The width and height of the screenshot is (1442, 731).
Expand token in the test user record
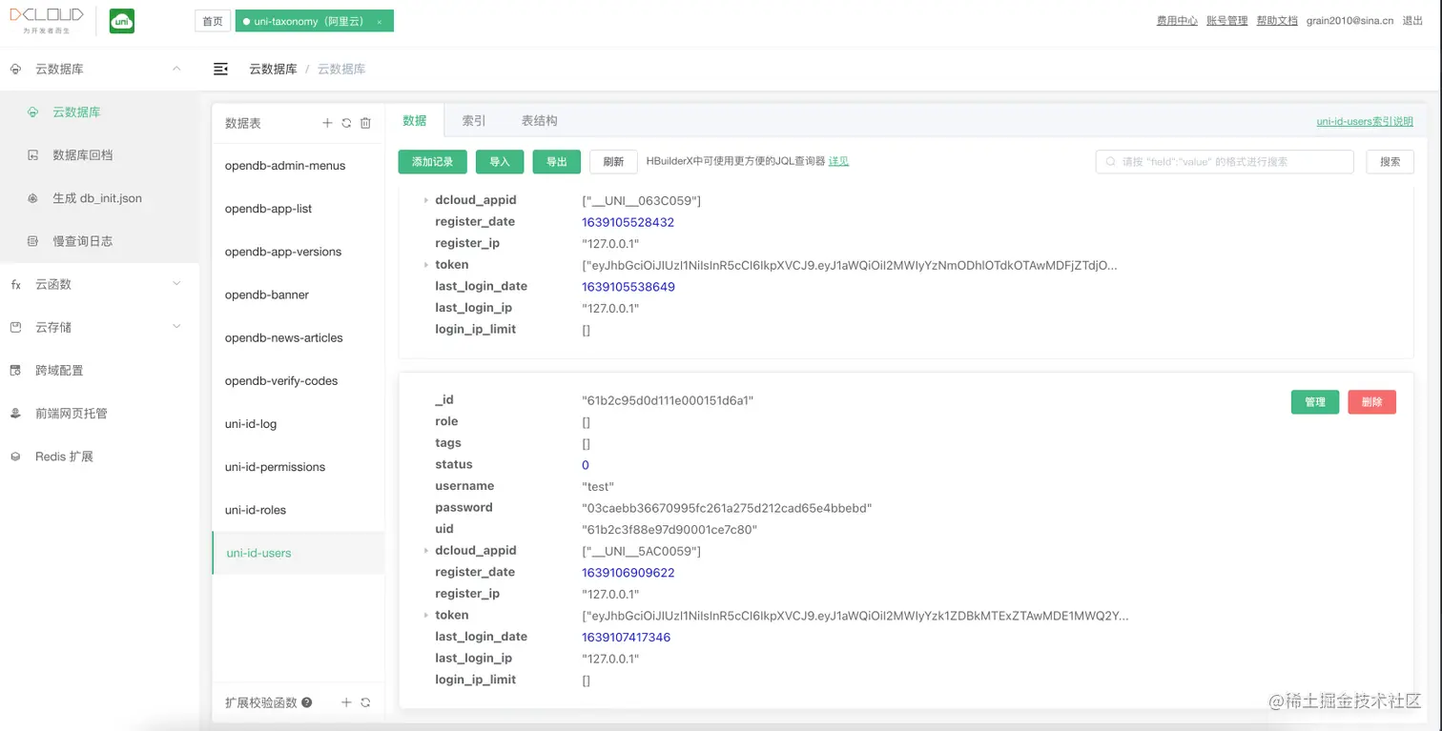pyautogui.click(x=425, y=616)
